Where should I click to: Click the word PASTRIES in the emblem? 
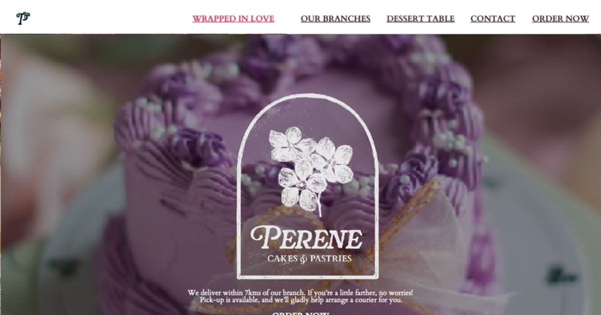click(x=331, y=258)
